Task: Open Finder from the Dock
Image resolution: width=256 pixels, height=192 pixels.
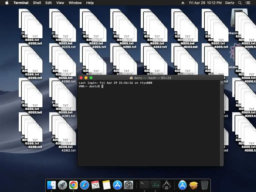Action: click(51, 185)
